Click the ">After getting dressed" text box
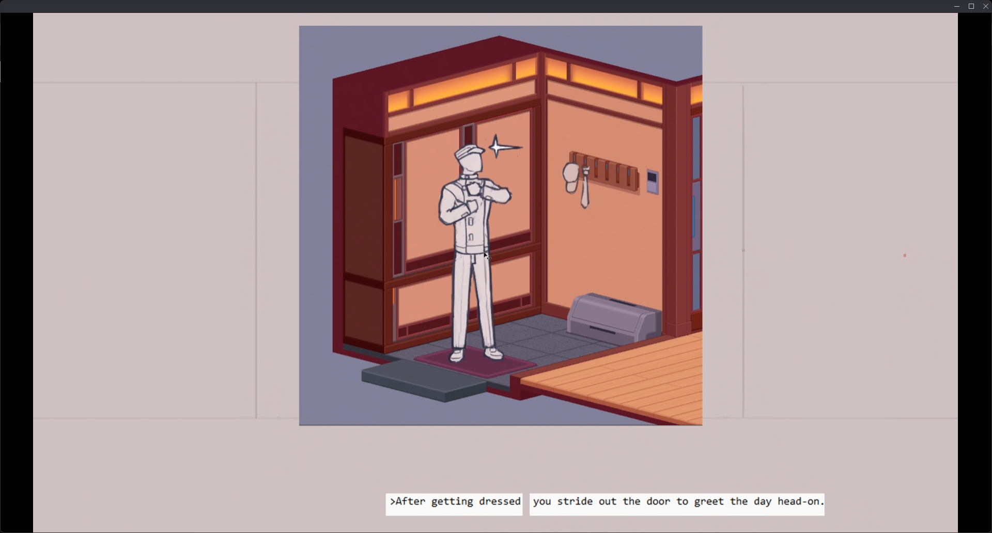The width and height of the screenshot is (992, 533). pos(454,504)
